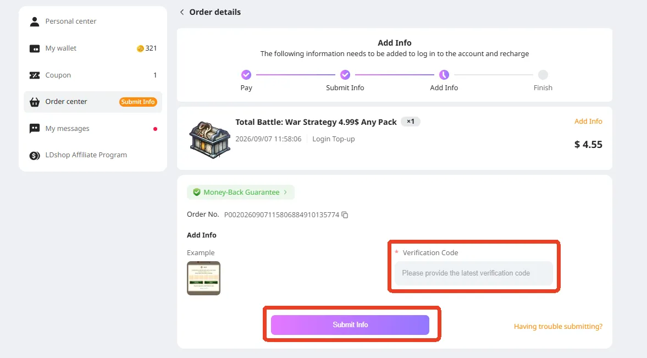This screenshot has width=647, height=358.
Task: Select the Submit Info step marker
Action: coord(345,75)
